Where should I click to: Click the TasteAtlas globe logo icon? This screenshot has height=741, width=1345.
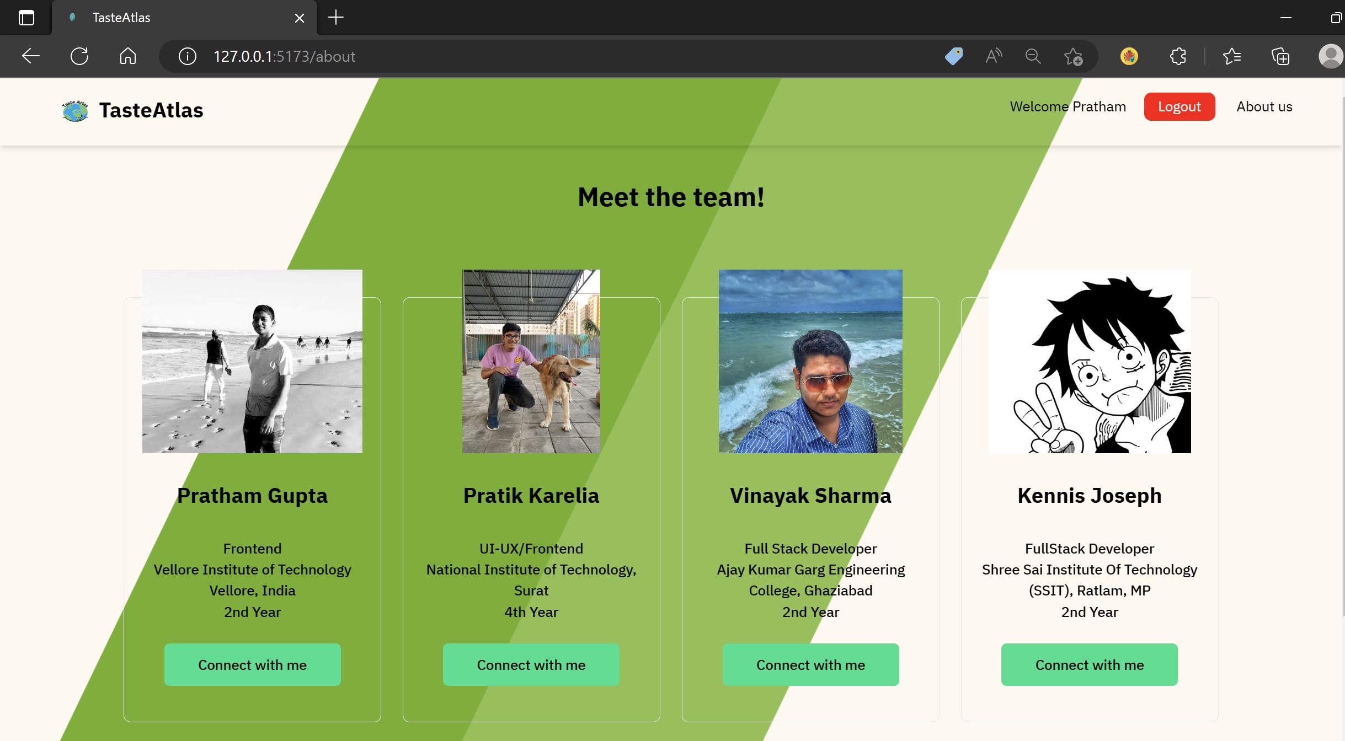(x=75, y=111)
